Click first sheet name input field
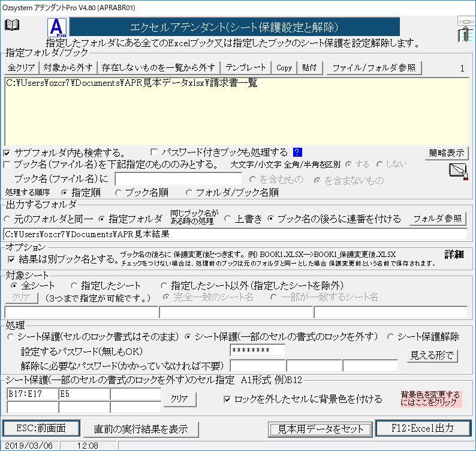The width and height of the screenshot is (476, 451). [x=82, y=312]
